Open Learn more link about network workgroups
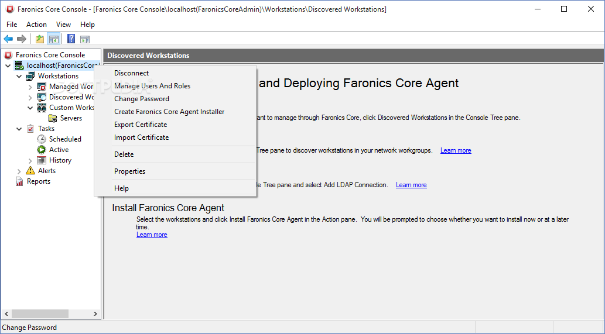The image size is (605, 334). point(456,150)
